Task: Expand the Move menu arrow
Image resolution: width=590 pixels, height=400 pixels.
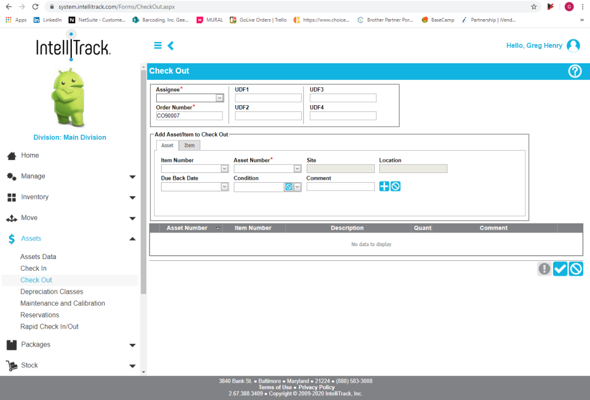Action: (x=133, y=218)
